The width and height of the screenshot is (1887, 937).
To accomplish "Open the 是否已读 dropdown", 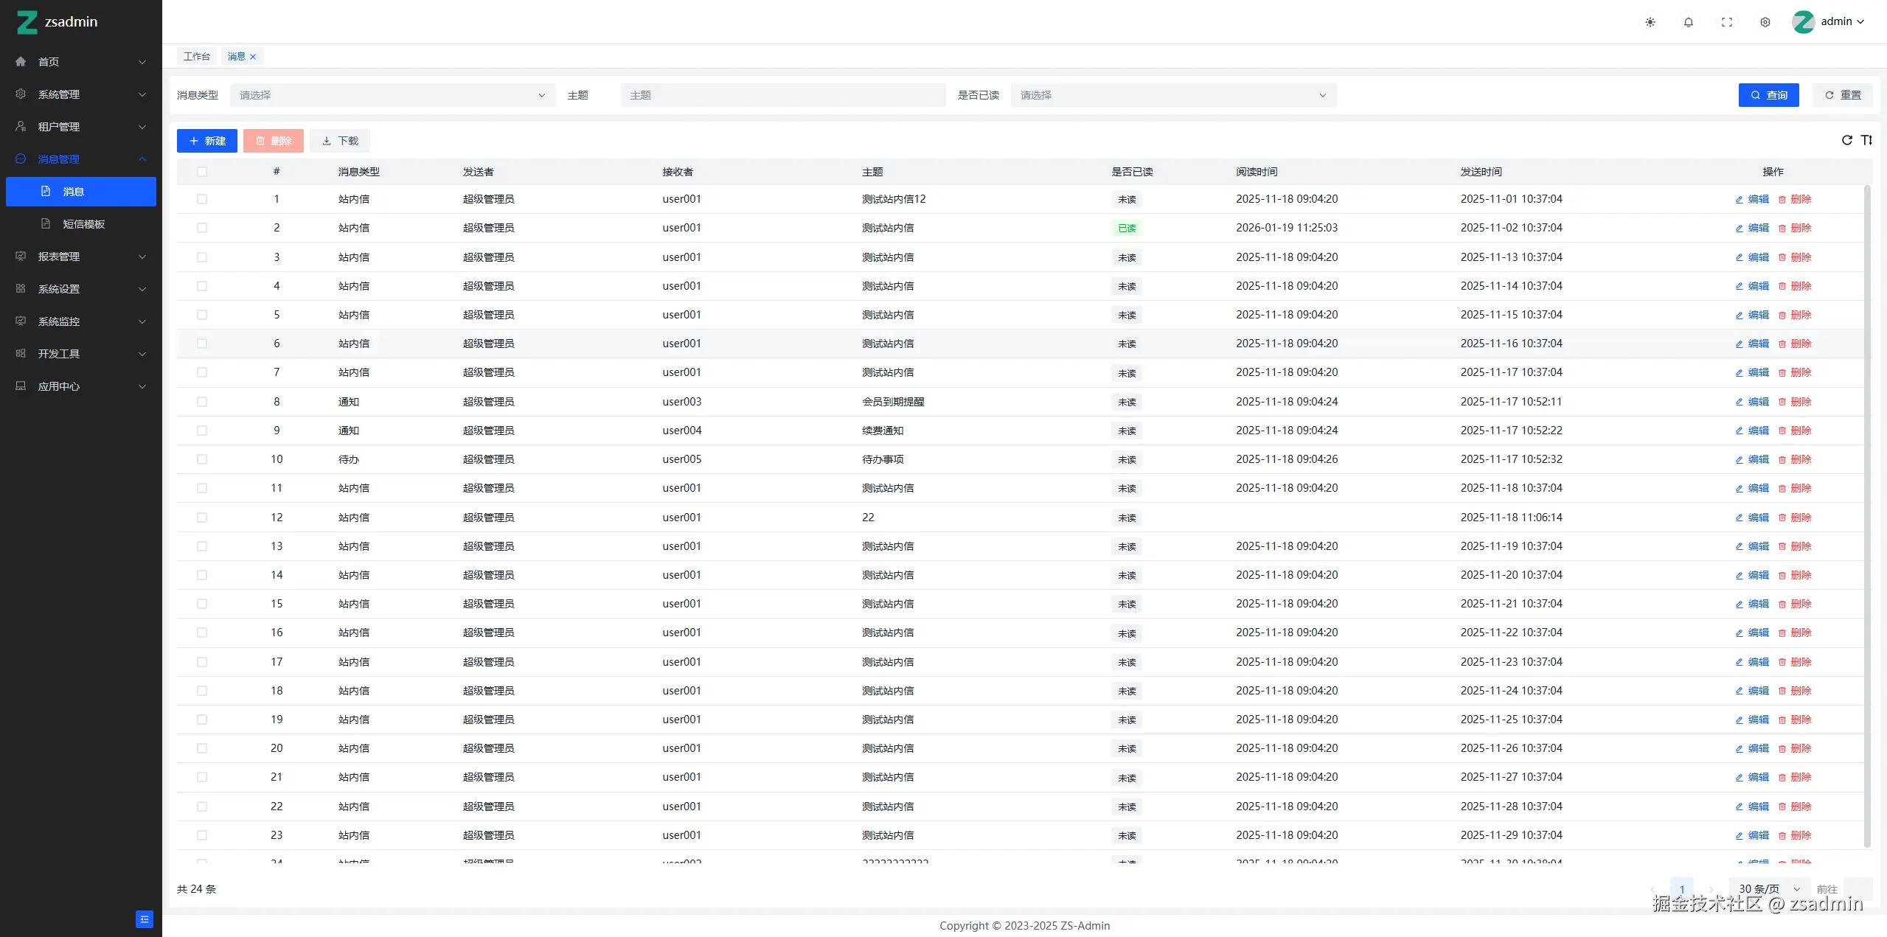I will point(1172,95).
